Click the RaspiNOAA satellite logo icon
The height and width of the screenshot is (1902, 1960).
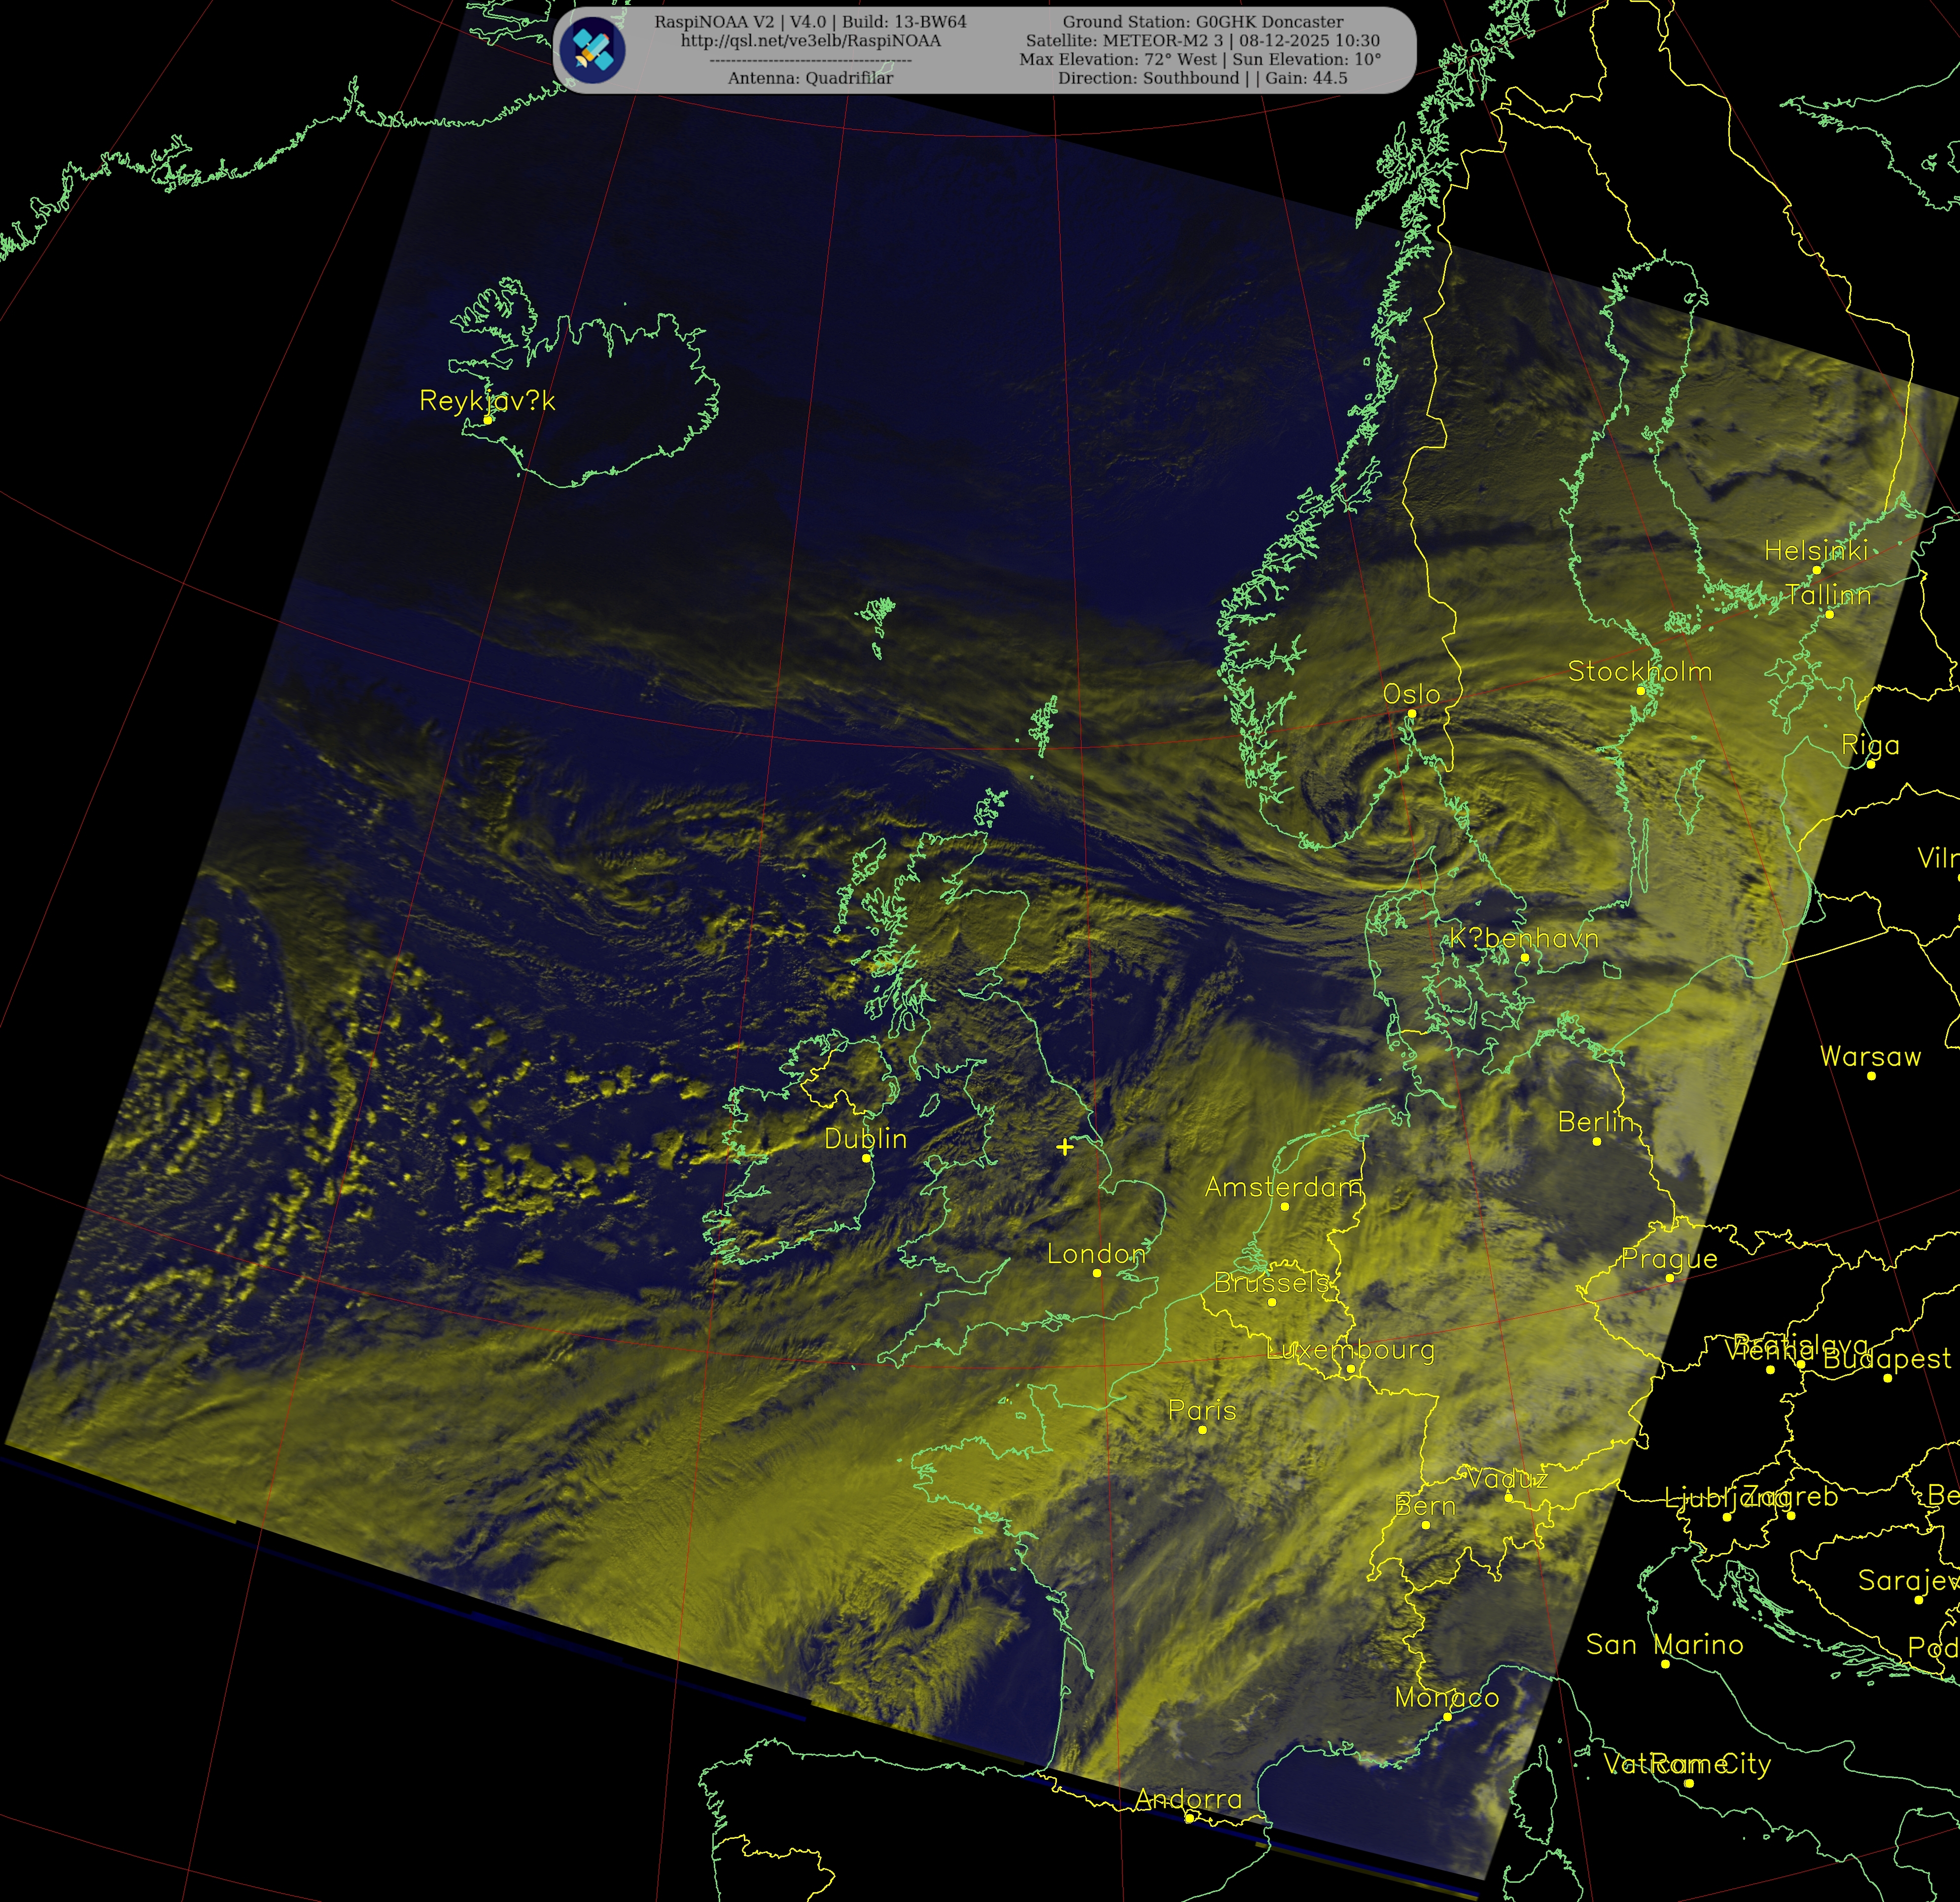click(x=592, y=50)
